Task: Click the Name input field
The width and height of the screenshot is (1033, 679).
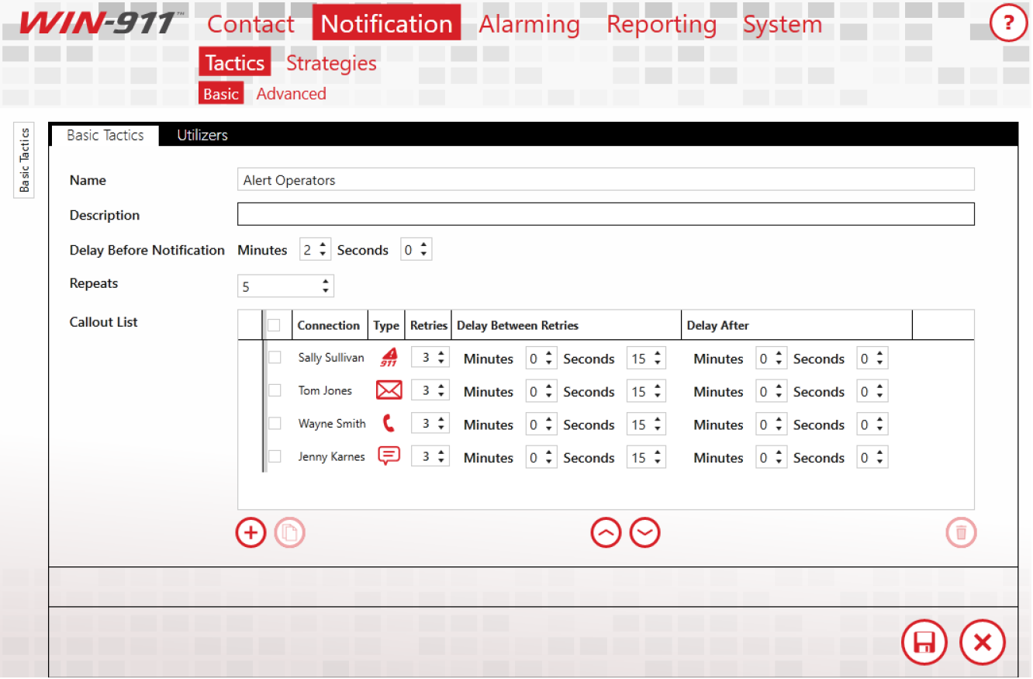Action: (606, 180)
